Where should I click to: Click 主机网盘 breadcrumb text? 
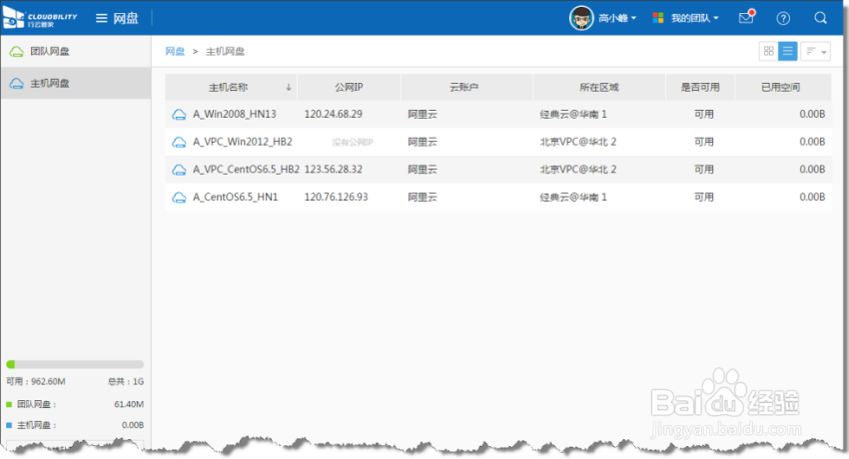[x=226, y=51]
